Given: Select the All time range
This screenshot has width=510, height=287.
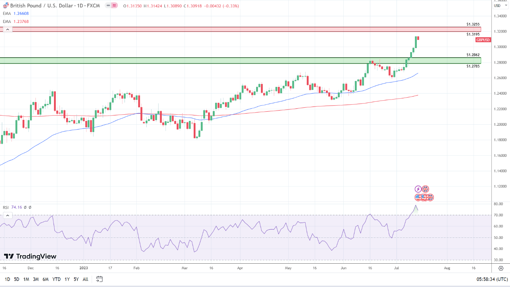Looking at the screenshot, I should [x=85, y=279].
